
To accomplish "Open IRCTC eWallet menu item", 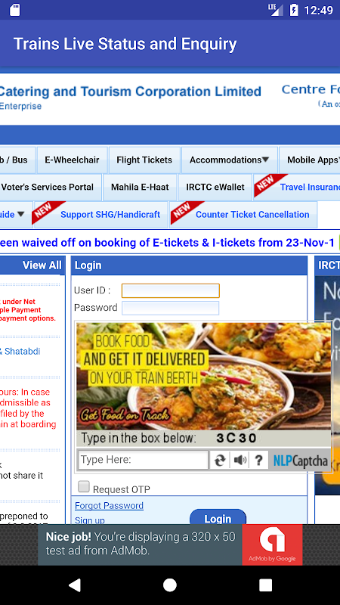I will [215, 187].
